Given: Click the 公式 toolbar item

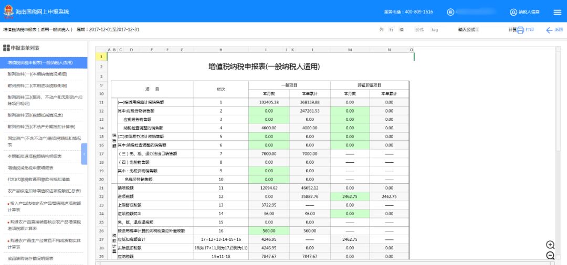Looking at the screenshot, I should tap(419, 30).
